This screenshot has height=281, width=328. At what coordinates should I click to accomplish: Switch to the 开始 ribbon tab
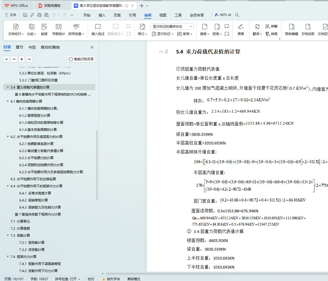pos(87,15)
